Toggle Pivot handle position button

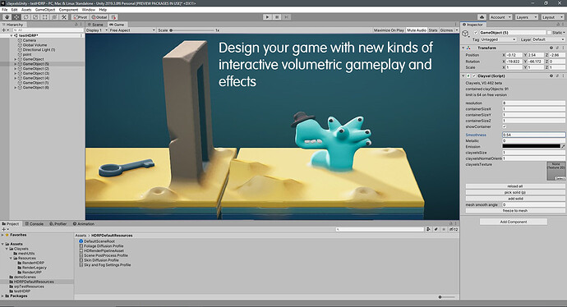tap(81, 17)
